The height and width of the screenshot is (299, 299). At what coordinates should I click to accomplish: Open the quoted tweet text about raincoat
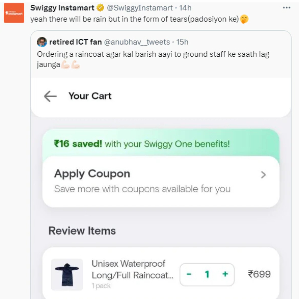(x=149, y=59)
